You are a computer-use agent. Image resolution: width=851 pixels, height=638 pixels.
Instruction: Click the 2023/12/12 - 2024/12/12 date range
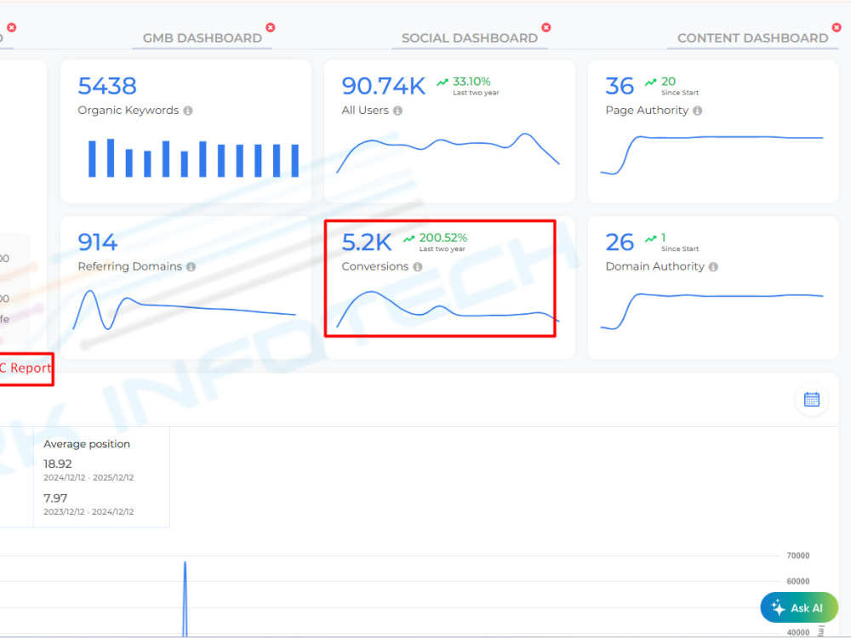click(x=89, y=511)
